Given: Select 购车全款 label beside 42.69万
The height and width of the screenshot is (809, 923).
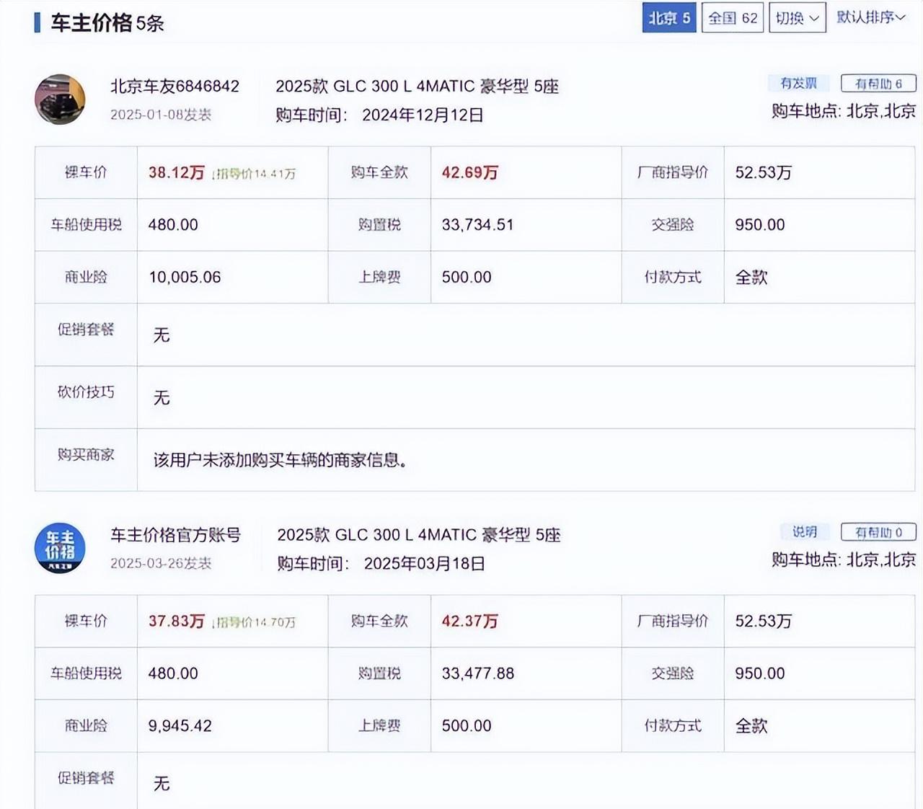Looking at the screenshot, I should 379,172.
